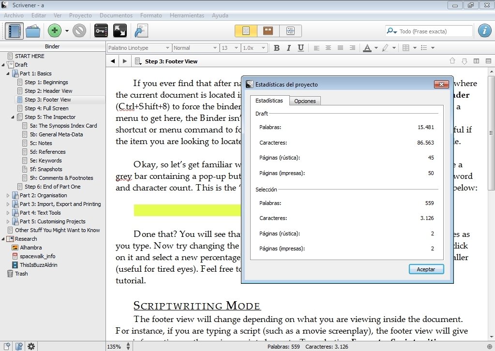Switch to Document/Scrivenings view mode
This screenshot has width=495, height=351.
(246, 31)
